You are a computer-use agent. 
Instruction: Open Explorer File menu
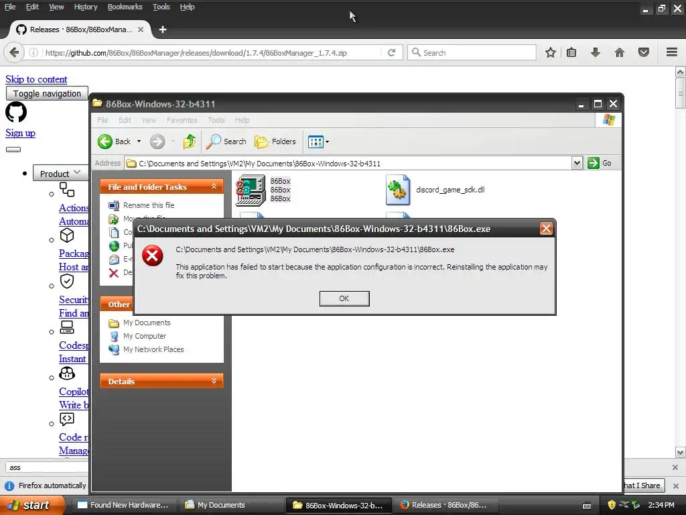[x=102, y=120]
